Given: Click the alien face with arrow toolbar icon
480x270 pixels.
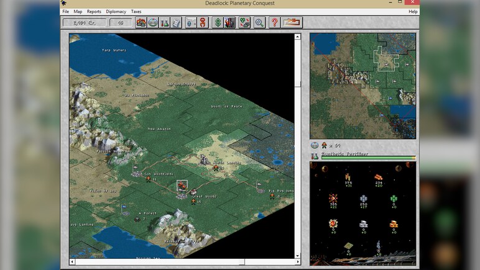Looking at the screenshot, I should 191,22.
